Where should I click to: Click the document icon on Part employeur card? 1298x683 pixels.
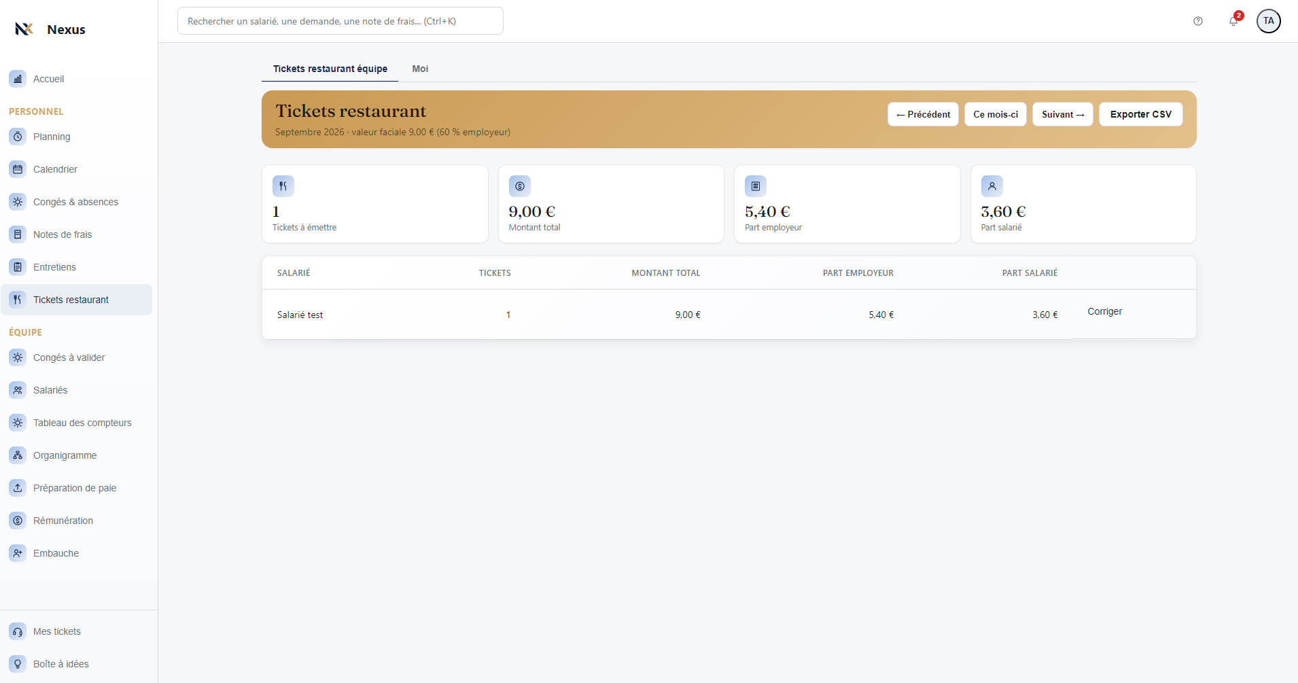point(756,186)
